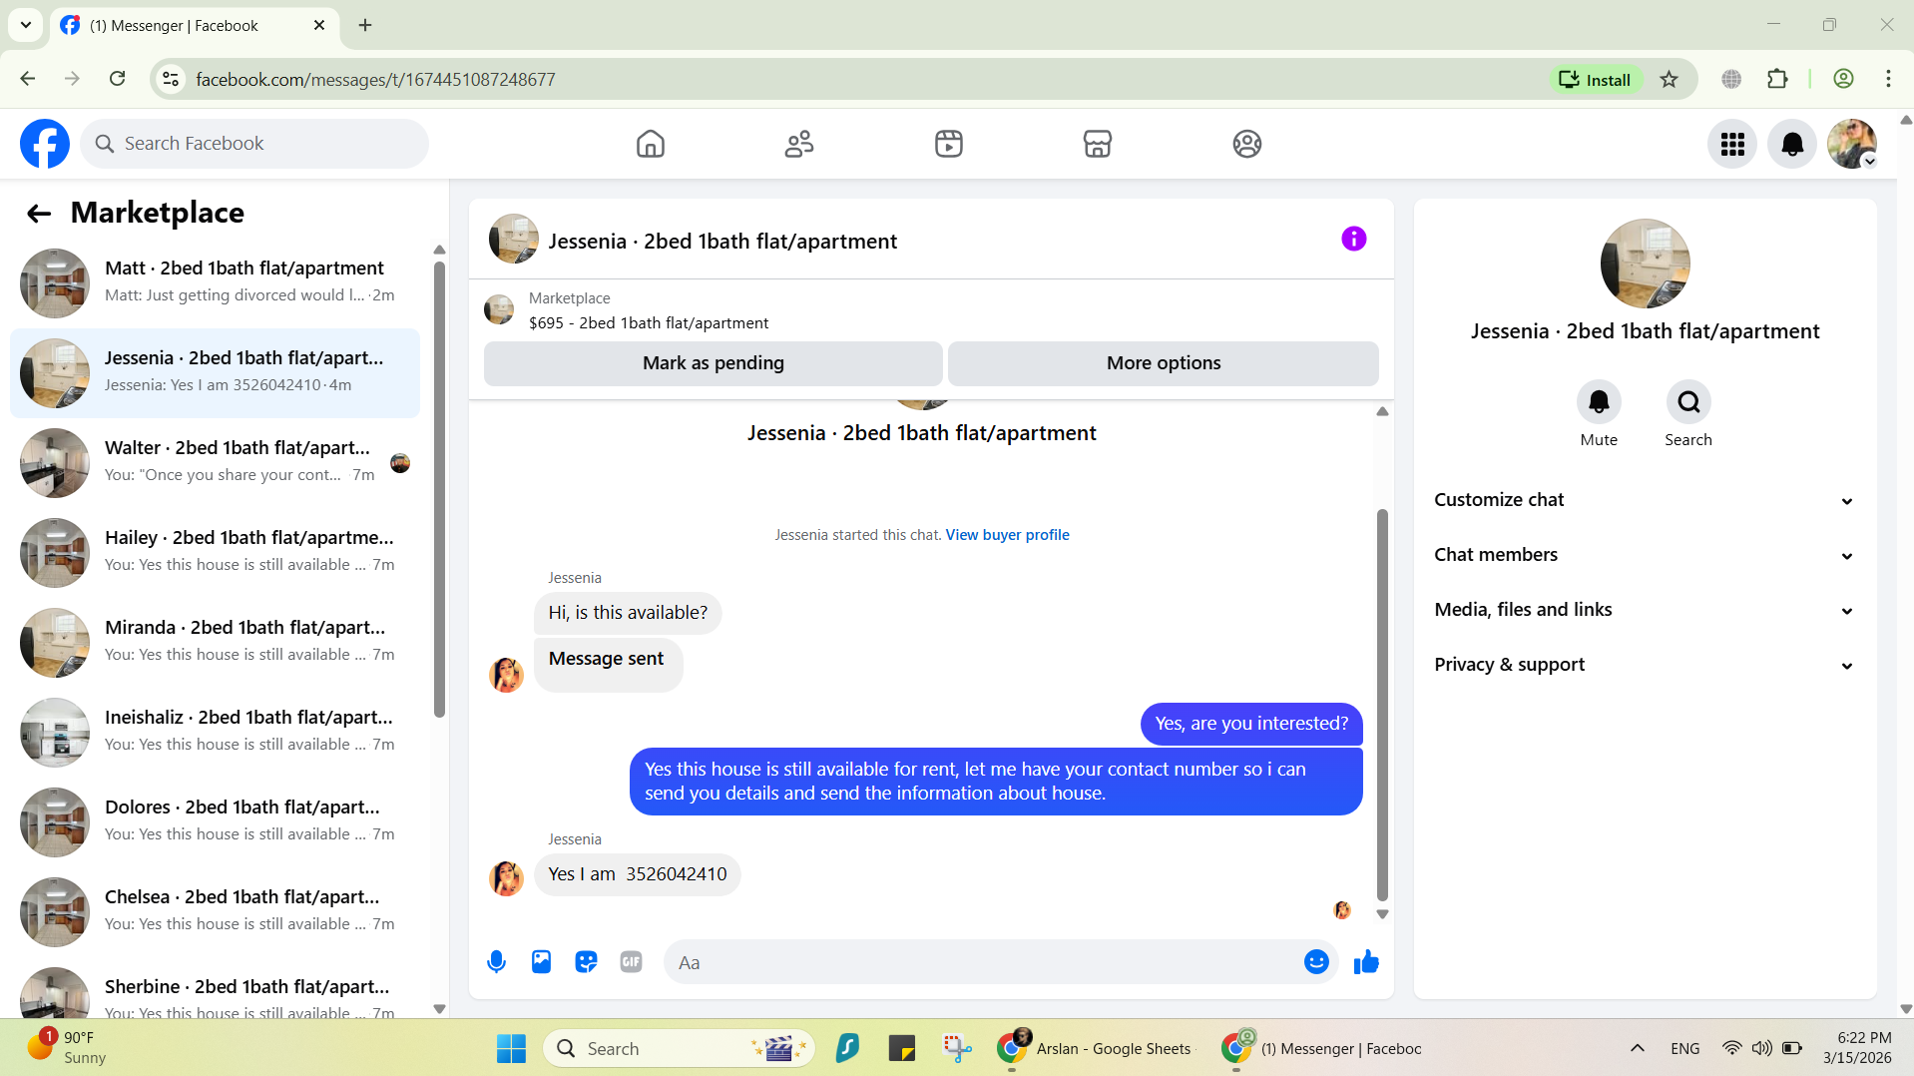View buyer profile link
The width and height of the screenshot is (1914, 1076).
tap(1007, 535)
